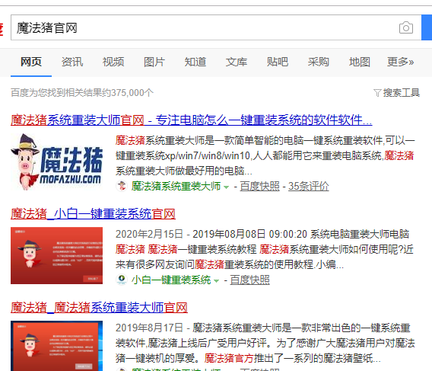The height and width of the screenshot is (371, 432).
Task: View the 35条评价 reviews link
Action: (309, 186)
